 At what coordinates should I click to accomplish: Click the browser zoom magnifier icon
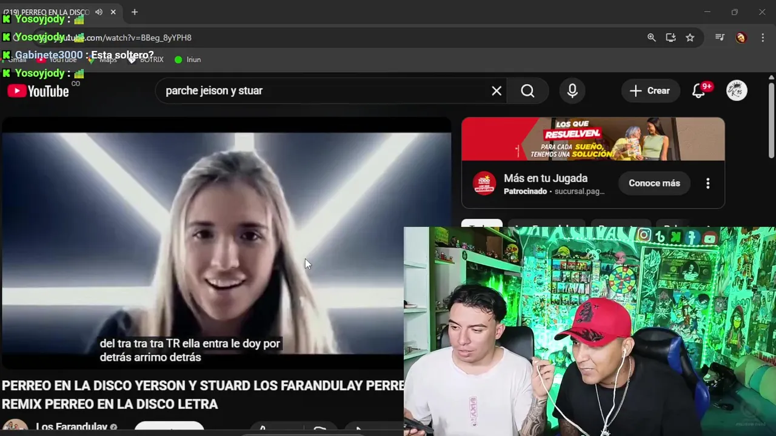click(x=651, y=38)
